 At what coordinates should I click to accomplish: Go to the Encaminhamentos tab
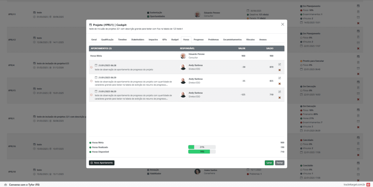pyautogui.click(x=232, y=39)
